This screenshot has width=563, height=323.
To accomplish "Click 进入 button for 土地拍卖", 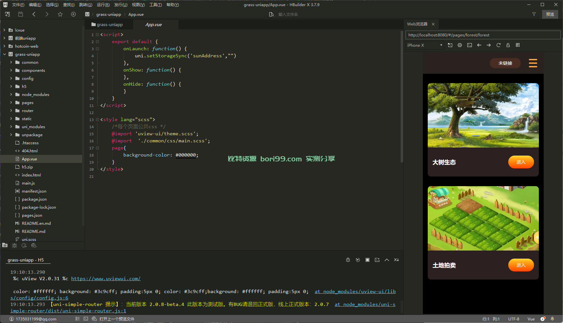I will [x=521, y=265].
